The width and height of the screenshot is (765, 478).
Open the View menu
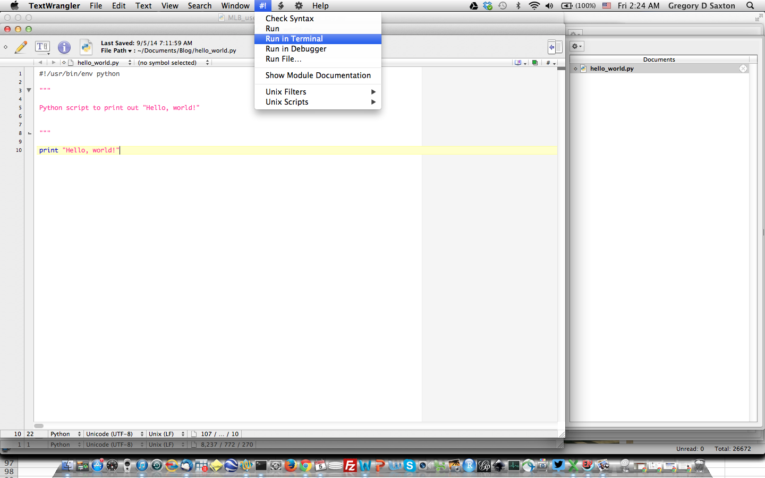(x=170, y=5)
